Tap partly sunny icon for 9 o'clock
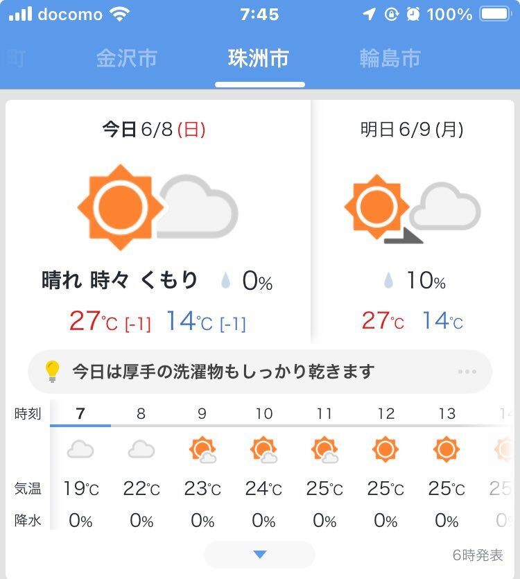 tap(202, 449)
